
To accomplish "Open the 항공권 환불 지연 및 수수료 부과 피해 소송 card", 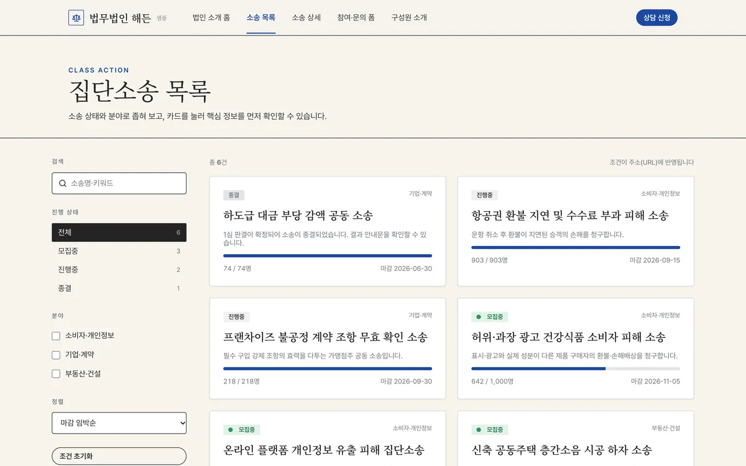I will 576,231.
